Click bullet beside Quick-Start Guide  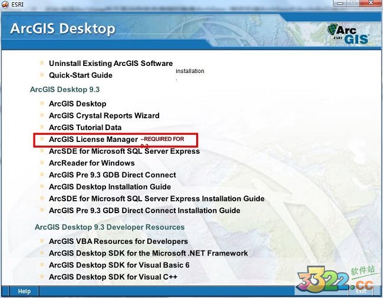coord(42,74)
